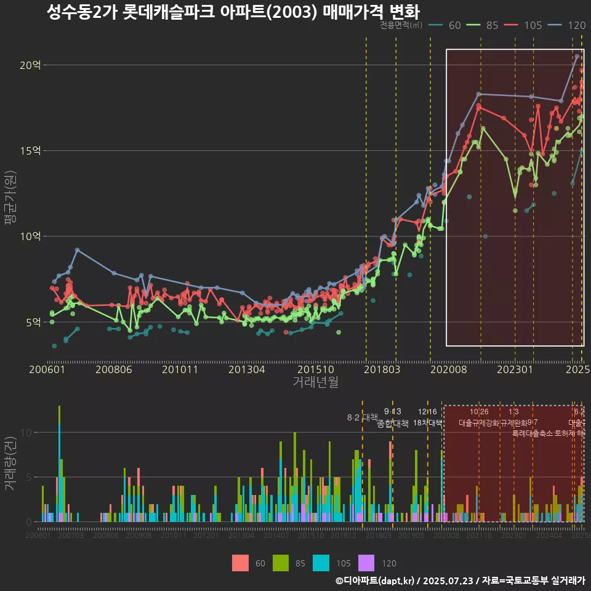Select the olive green 85 swatch in bottom legend

coord(281,563)
